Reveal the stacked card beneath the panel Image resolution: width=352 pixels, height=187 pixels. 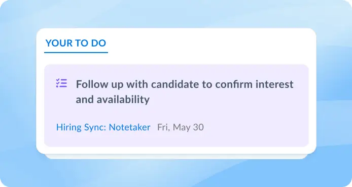[x=176, y=156]
